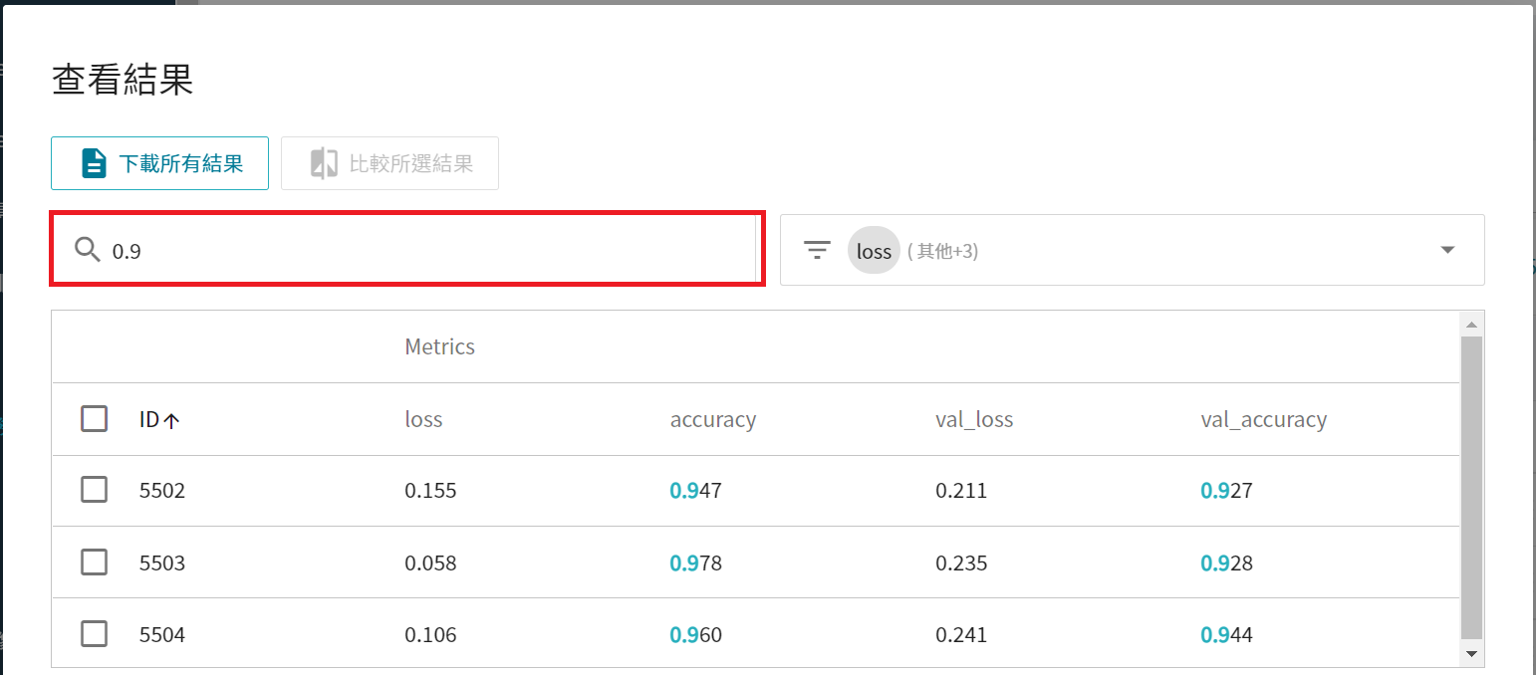1536x675 pixels.
Task: Check the box for result 5502
Action: 94,490
